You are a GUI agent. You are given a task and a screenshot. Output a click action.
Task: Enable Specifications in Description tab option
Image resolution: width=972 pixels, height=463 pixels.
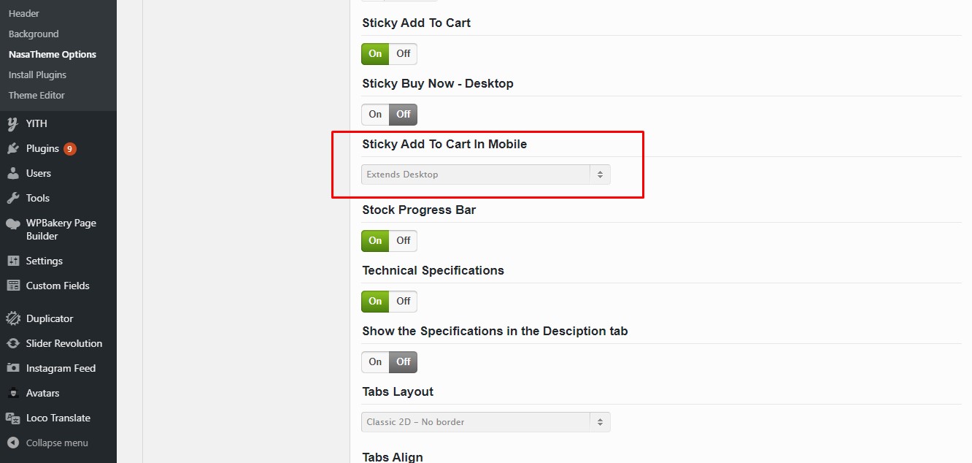375,361
